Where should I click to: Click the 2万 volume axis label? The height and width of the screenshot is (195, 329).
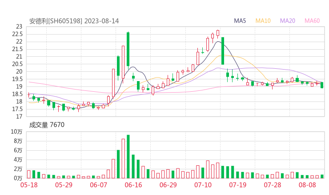18,169
